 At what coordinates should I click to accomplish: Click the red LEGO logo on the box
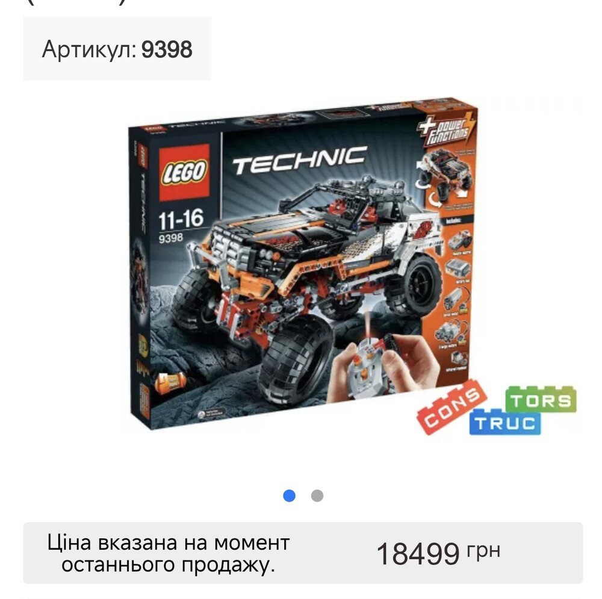click(184, 172)
